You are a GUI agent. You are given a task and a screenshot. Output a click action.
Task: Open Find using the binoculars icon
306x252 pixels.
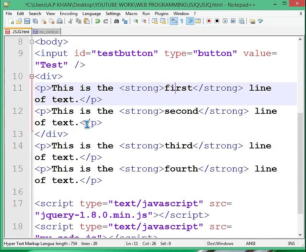point(117,21)
